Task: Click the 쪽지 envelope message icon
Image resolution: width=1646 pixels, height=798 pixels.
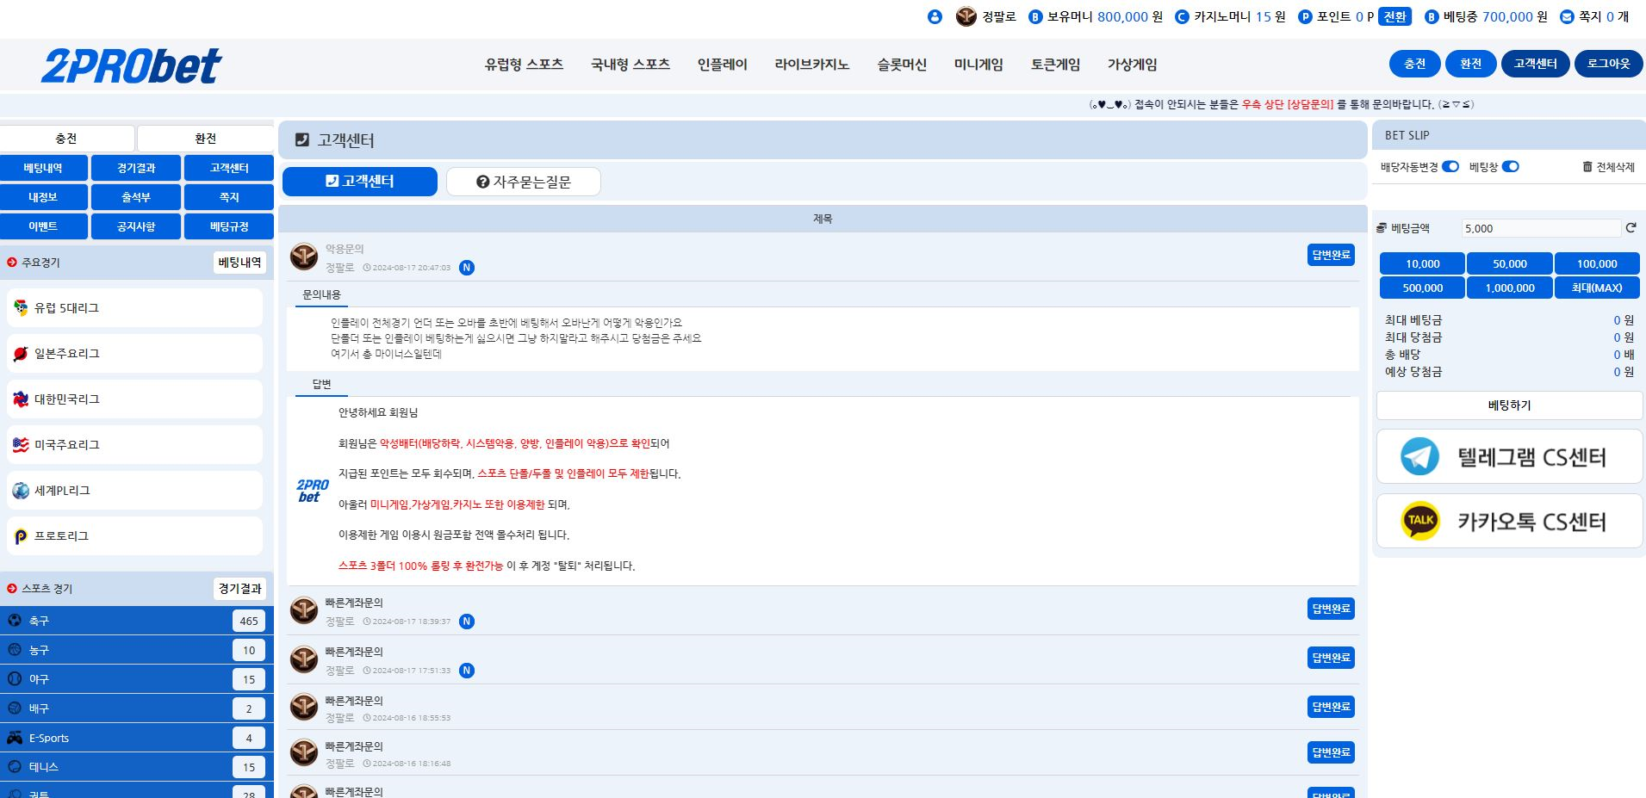Action: point(1567,16)
